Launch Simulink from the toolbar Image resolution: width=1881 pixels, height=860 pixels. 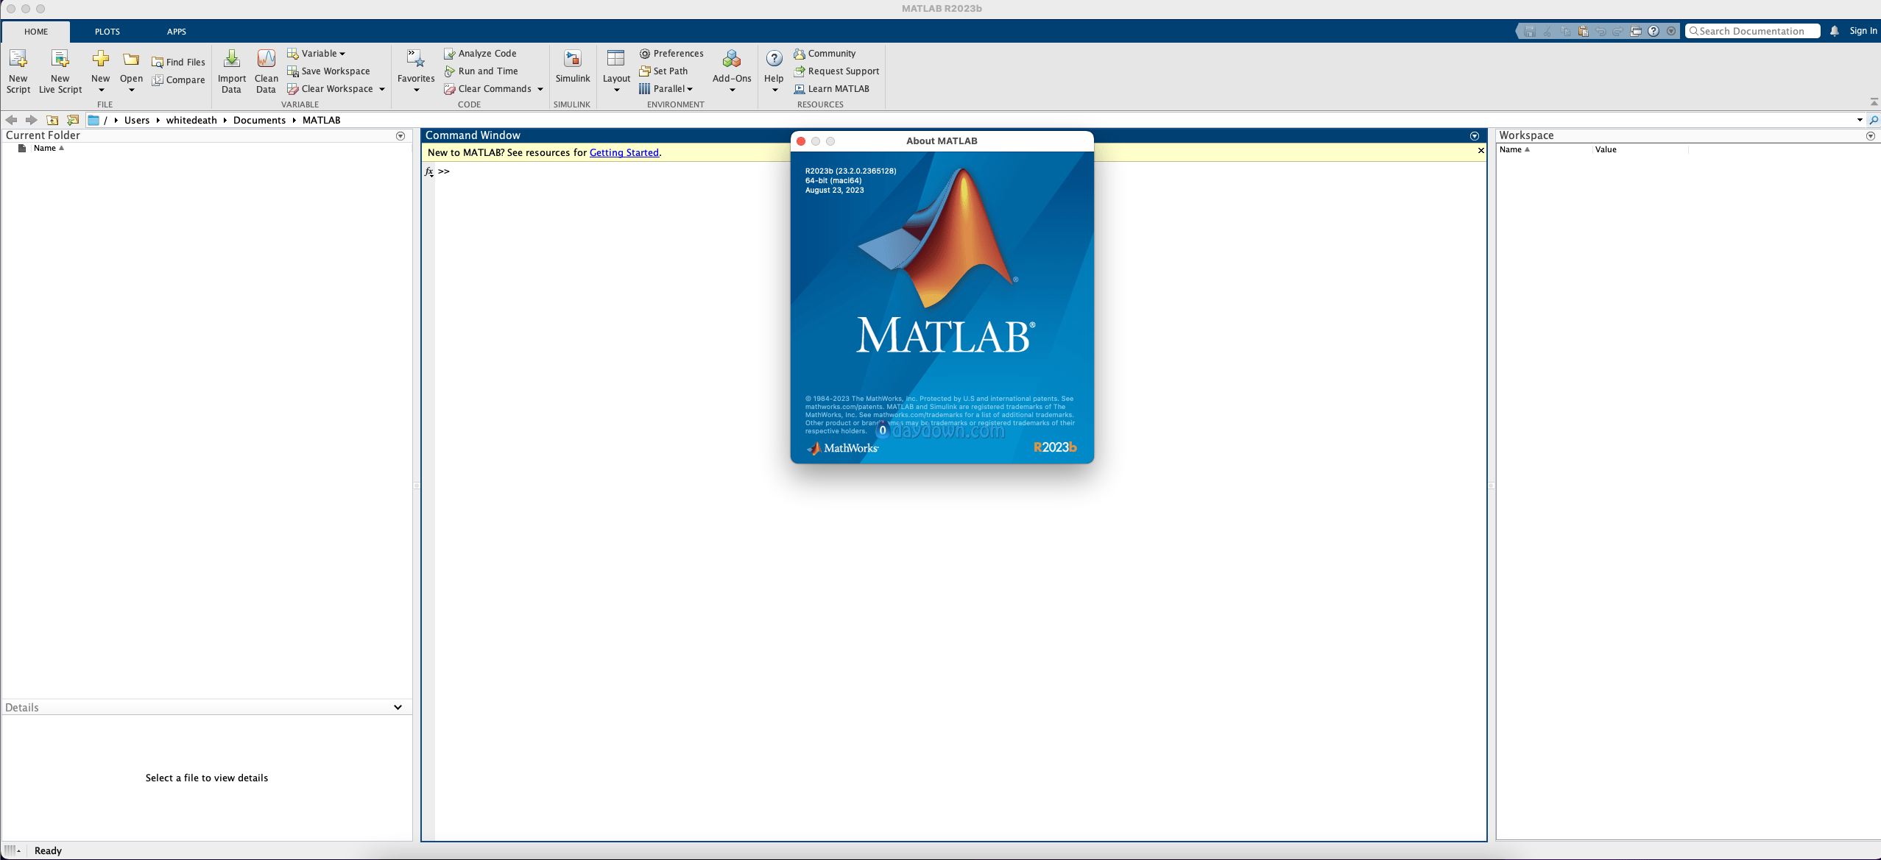[x=572, y=60]
